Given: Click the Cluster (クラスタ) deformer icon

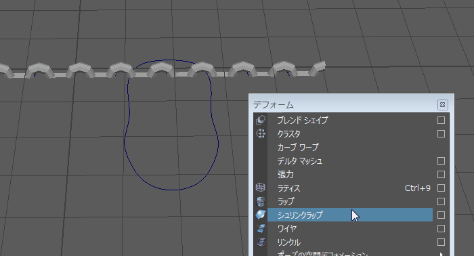Looking at the screenshot, I should pos(261,133).
